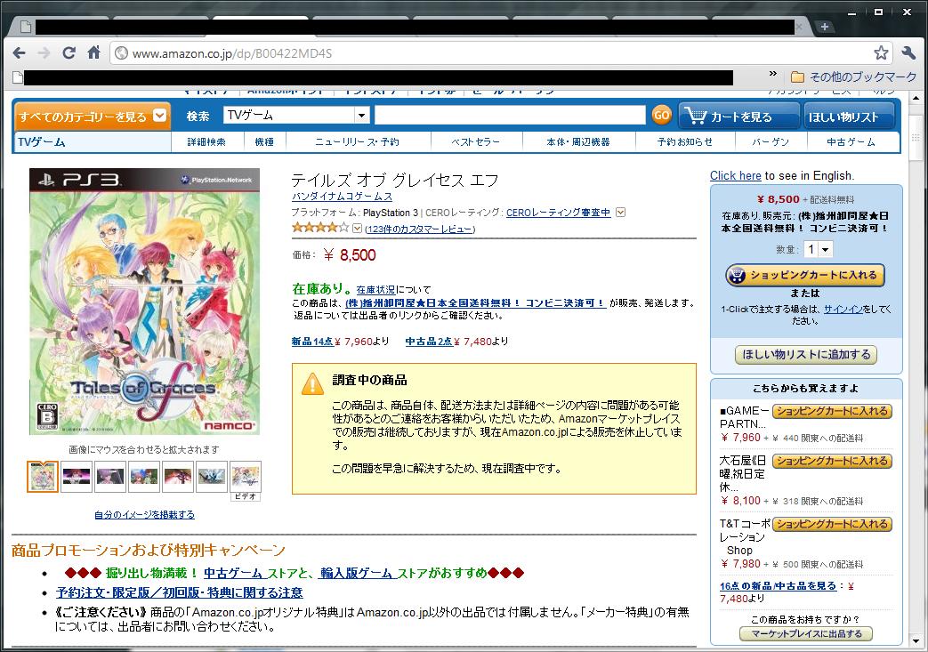
Task: Open 予約注文・限定版/初回版 notice link
Action: click(180, 592)
